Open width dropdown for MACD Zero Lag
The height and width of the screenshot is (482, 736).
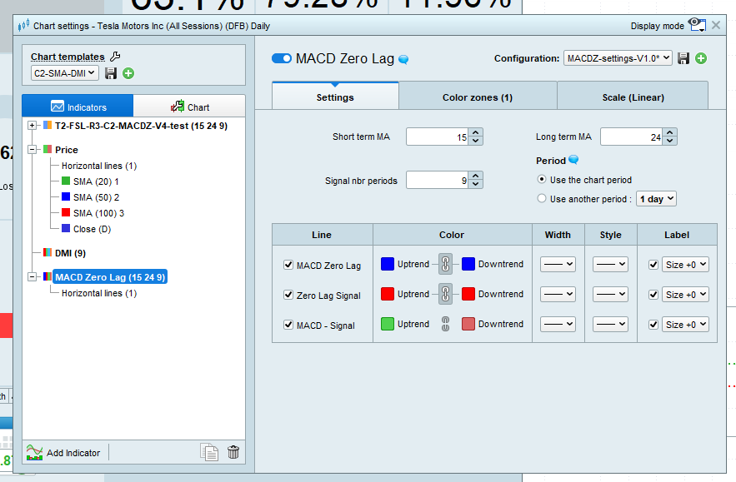tap(558, 264)
